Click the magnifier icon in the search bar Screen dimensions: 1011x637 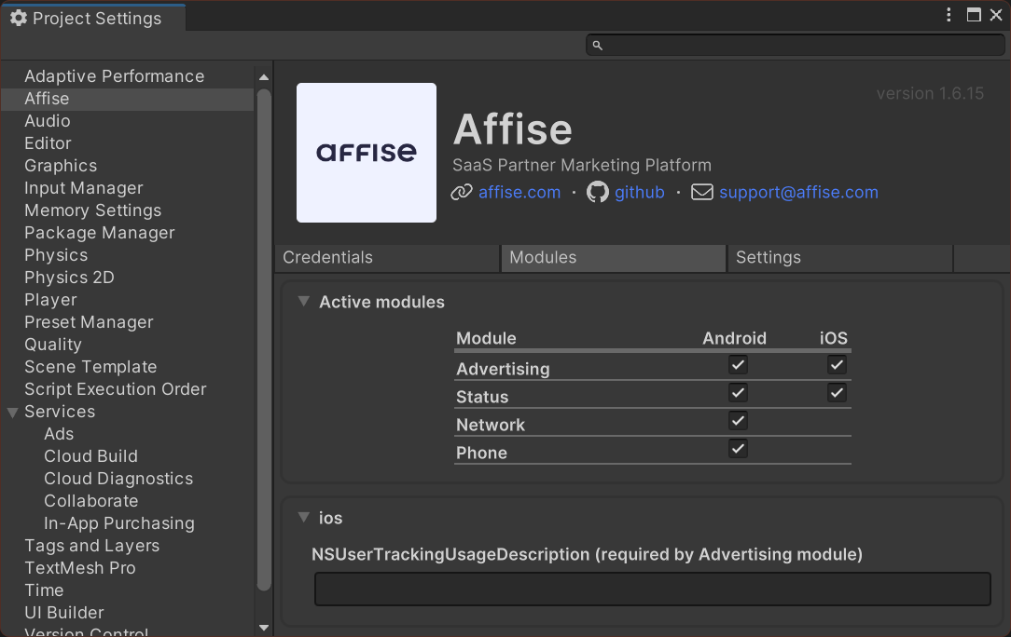(x=596, y=44)
